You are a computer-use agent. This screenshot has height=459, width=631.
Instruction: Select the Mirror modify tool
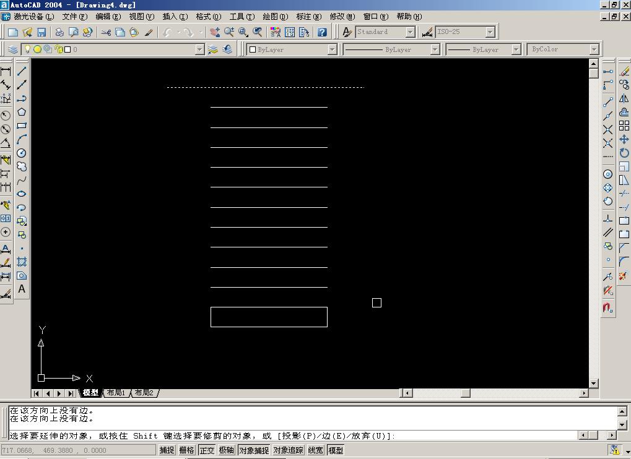(x=624, y=98)
